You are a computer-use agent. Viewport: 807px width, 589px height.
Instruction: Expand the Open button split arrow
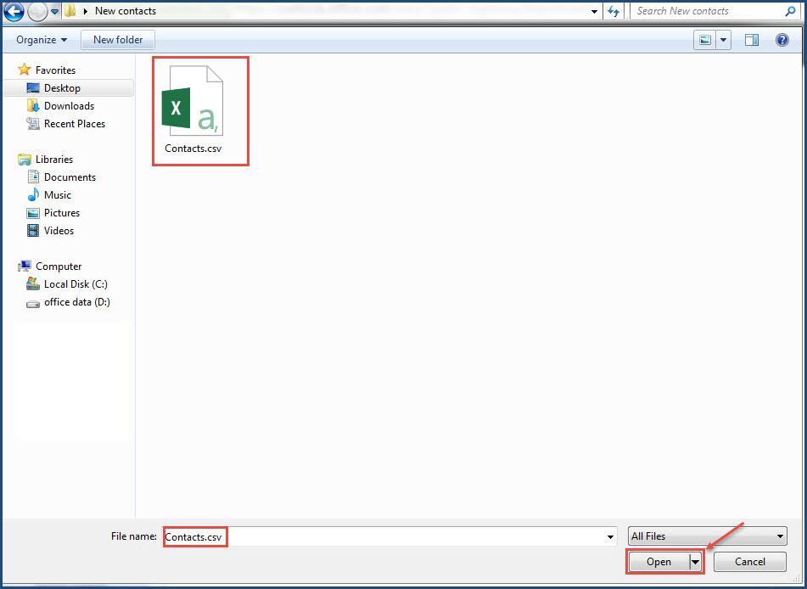(695, 562)
